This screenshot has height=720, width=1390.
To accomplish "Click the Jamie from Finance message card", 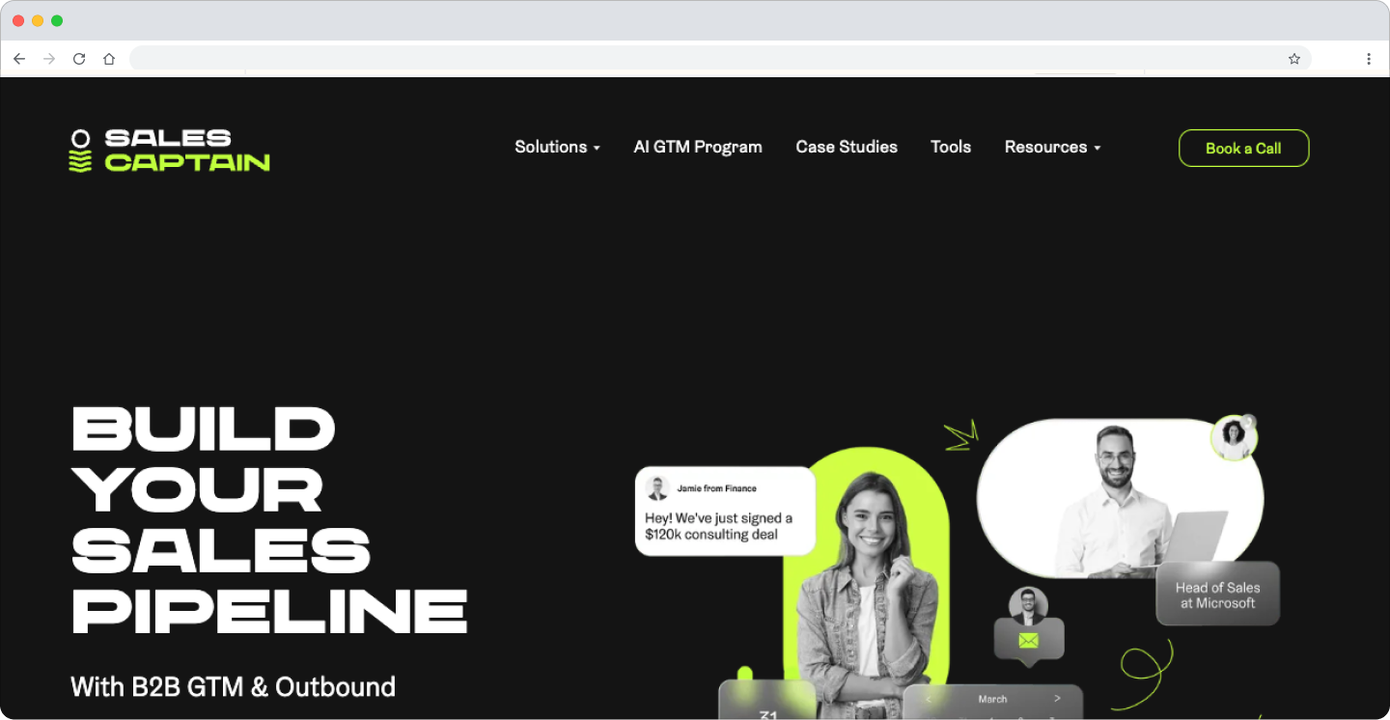I will click(x=725, y=511).
